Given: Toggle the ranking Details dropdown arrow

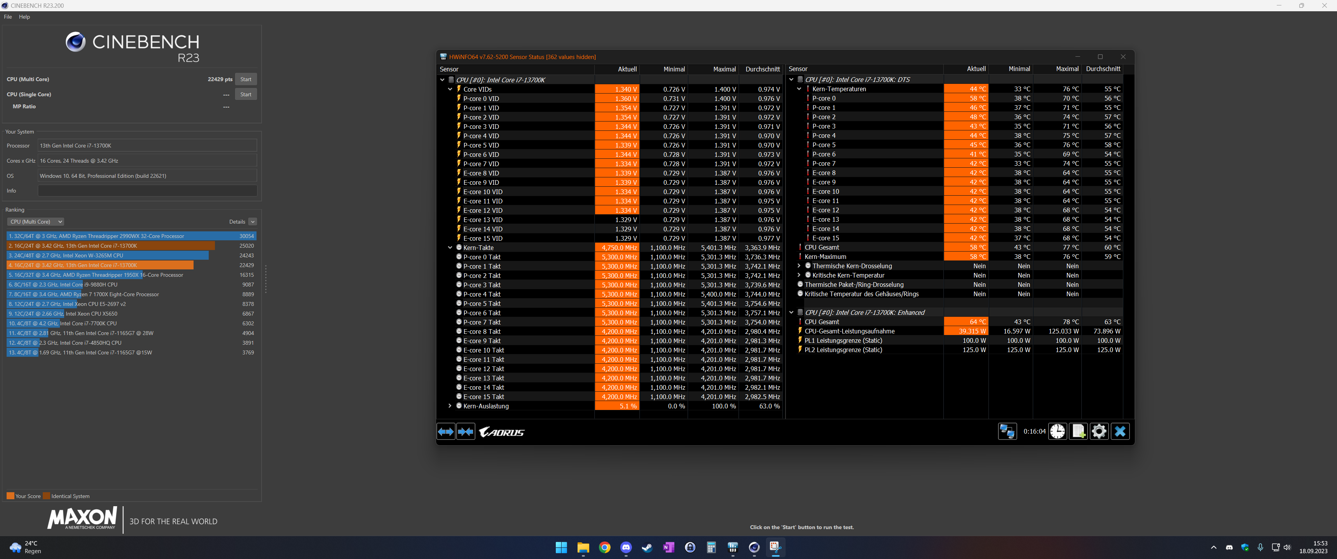Looking at the screenshot, I should coord(253,221).
